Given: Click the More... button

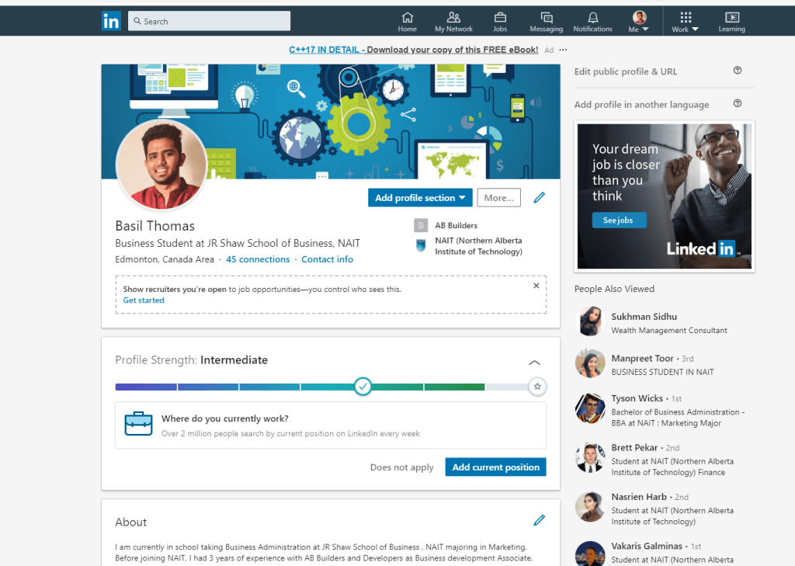Looking at the screenshot, I should point(498,198).
